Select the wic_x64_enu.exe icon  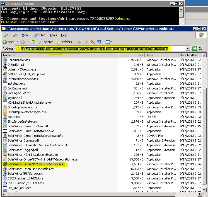(5, 188)
